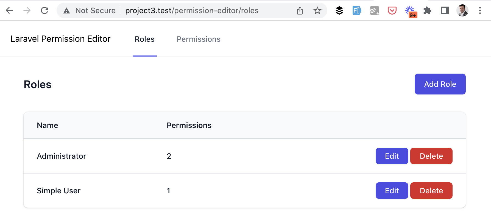This screenshot has width=491, height=223.
Task: Click the profile avatar picture
Action: click(462, 11)
